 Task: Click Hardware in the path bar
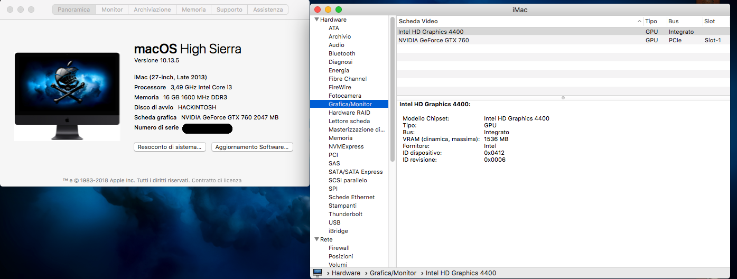(x=346, y=273)
